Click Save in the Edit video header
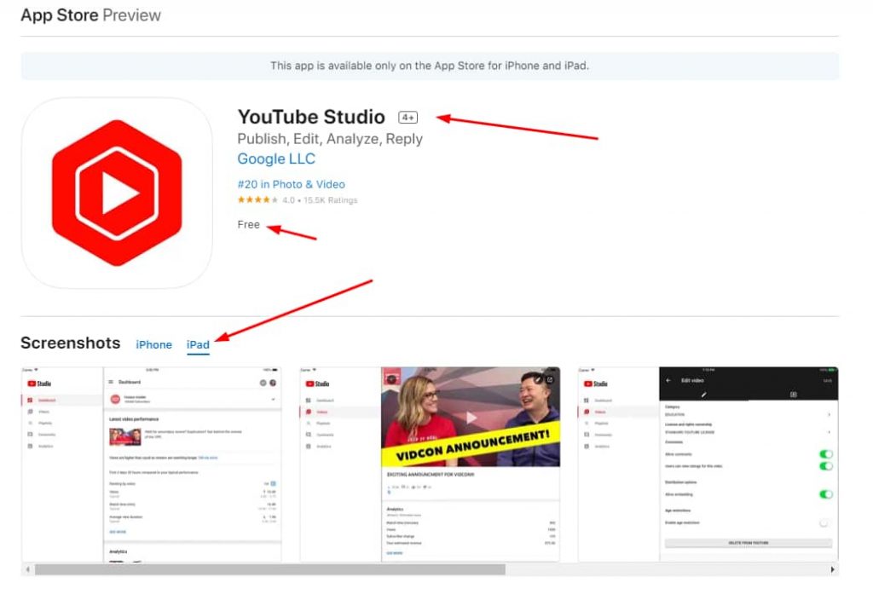 coord(827,381)
